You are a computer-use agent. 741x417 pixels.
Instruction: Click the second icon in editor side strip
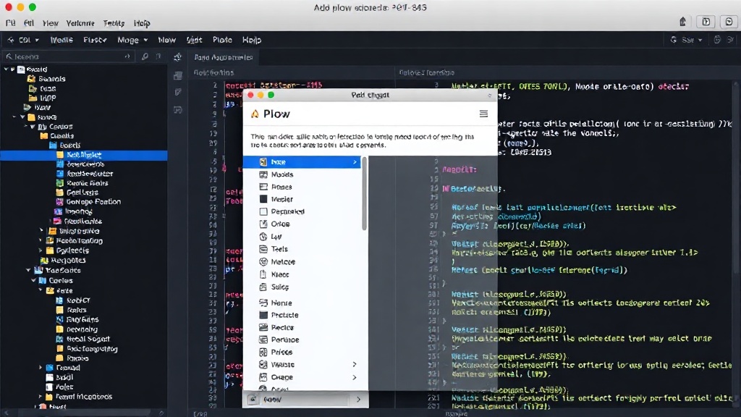tap(178, 75)
